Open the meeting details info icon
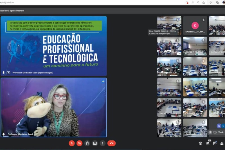Viewport: 225px width, 150px height. pos(201,143)
